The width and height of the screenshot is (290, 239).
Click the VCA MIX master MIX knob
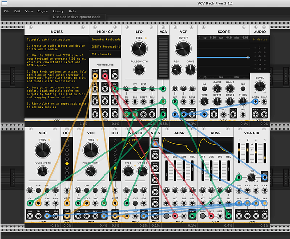[x=252, y=178]
